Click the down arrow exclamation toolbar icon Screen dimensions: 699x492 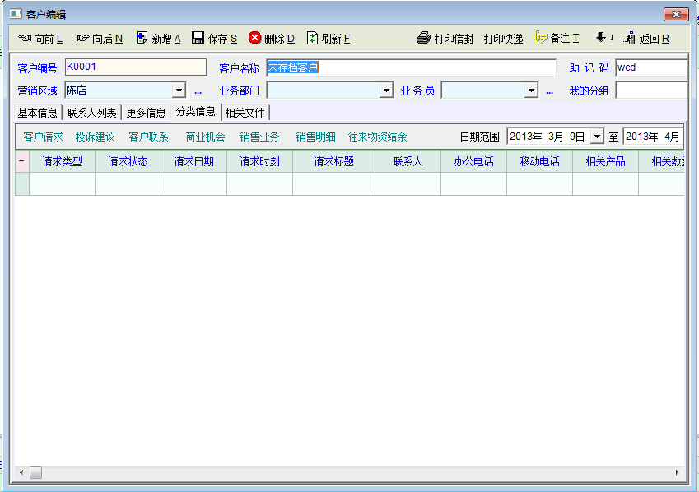point(602,38)
